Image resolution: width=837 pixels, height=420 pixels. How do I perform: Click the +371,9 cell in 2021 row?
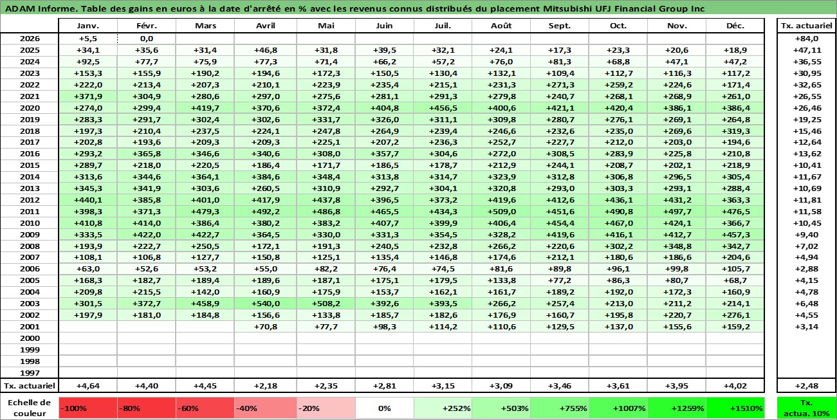click(87, 96)
